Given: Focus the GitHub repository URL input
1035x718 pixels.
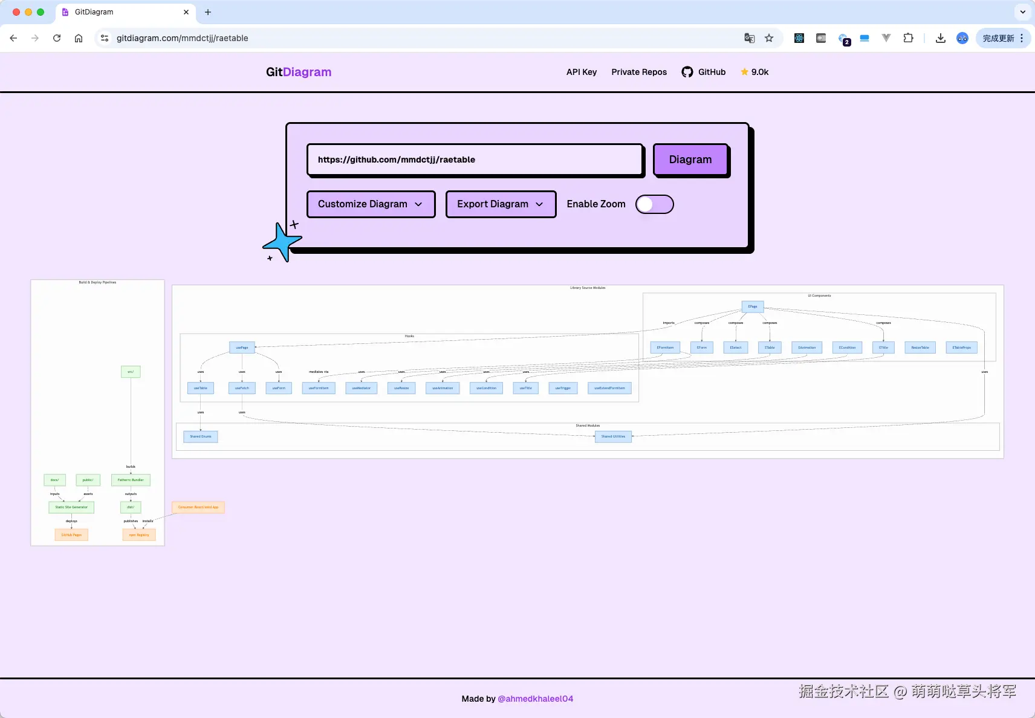Looking at the screenshot, I should [x=475, y=160].
